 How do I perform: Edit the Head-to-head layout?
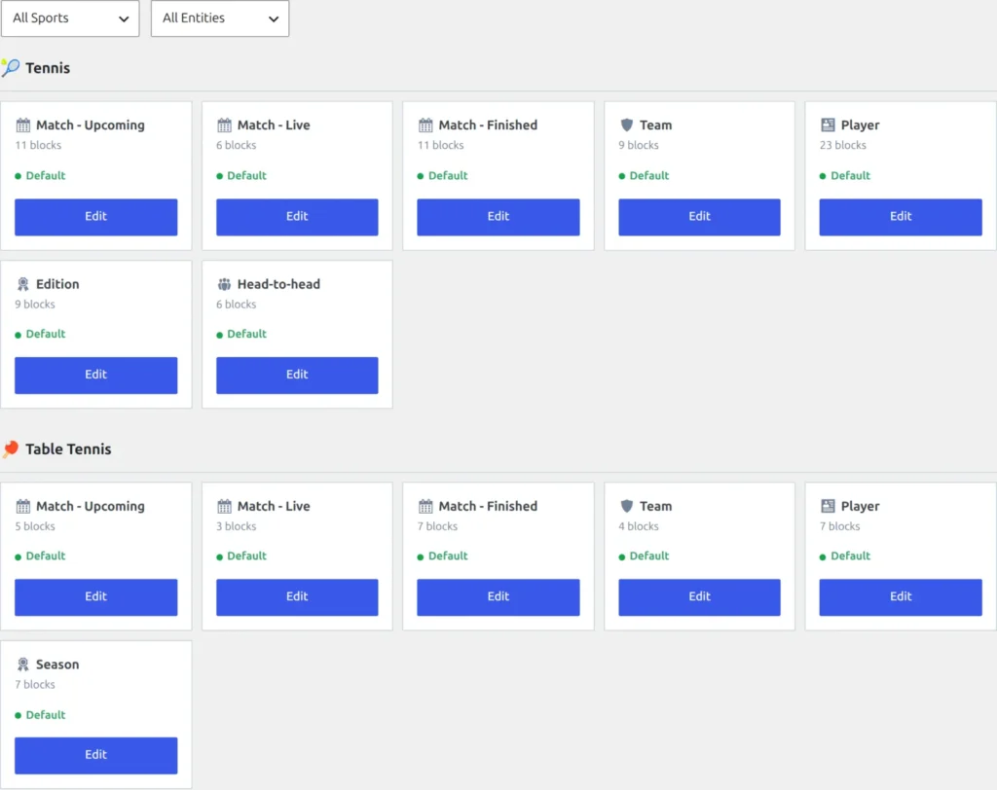[x=297, y=375]
